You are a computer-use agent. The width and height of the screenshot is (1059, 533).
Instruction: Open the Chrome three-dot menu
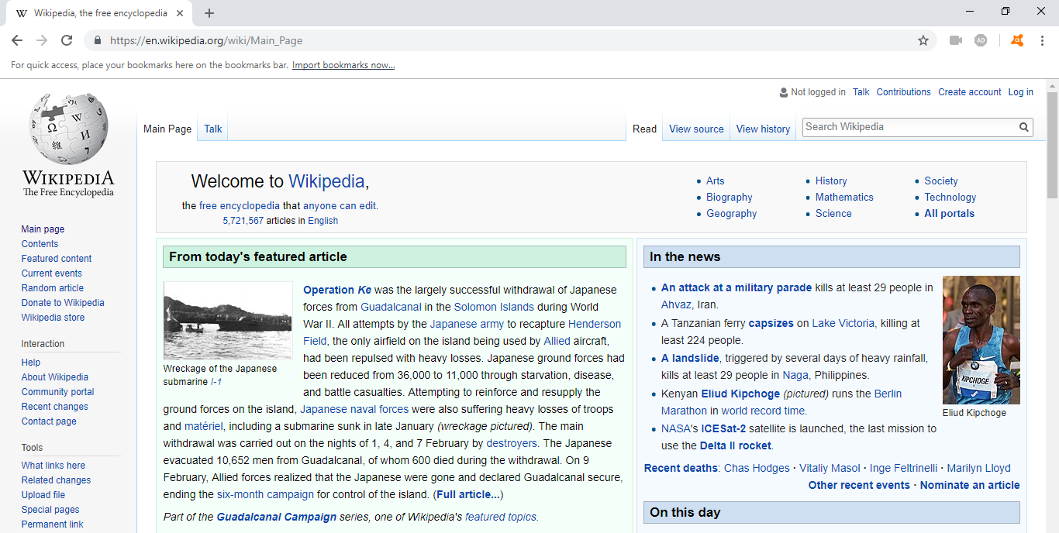tap(1043, 40)
